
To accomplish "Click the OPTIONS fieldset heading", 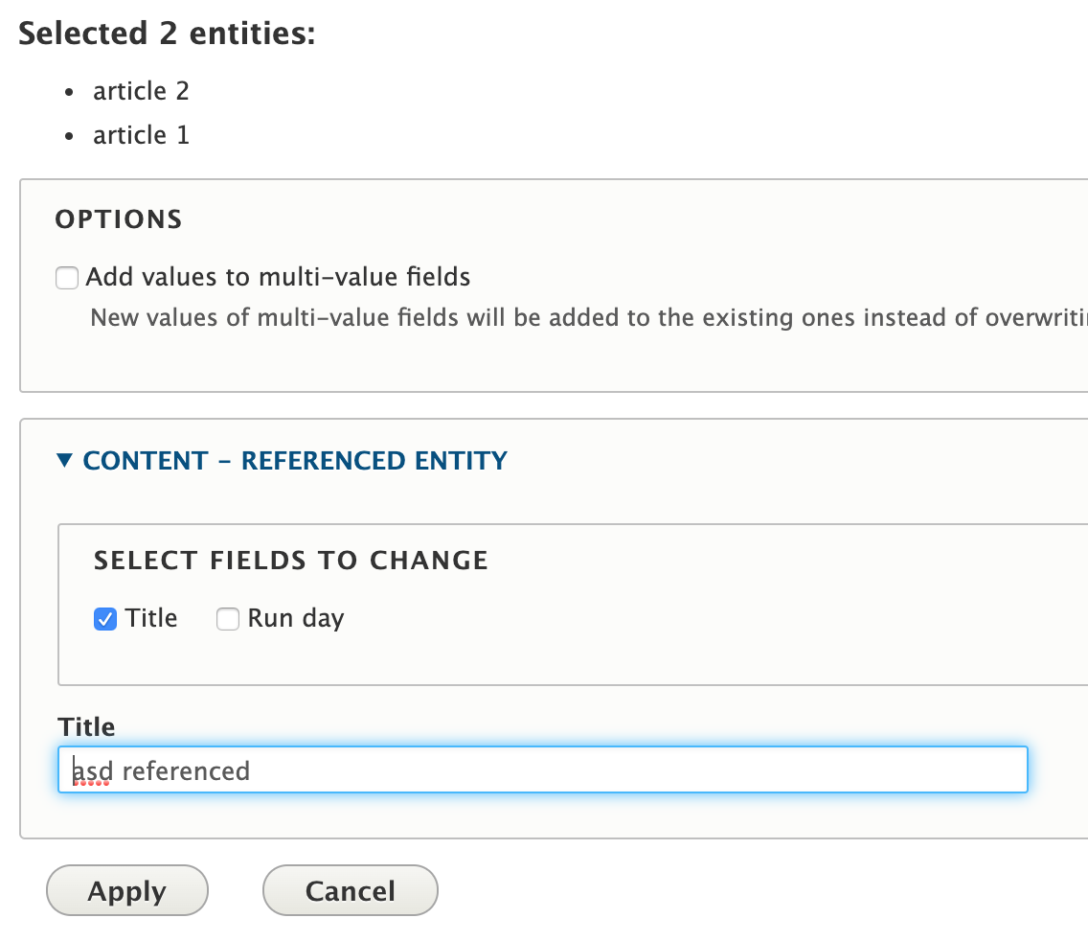I will 119,219.
